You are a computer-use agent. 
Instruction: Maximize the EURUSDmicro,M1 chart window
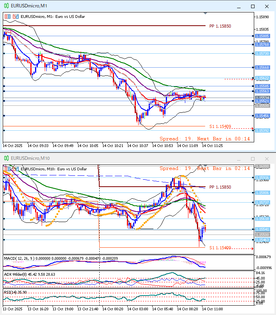(x=253, y=7)
